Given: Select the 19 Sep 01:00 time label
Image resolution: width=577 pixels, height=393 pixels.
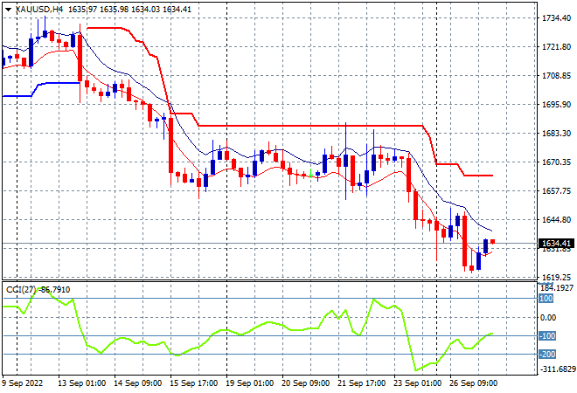Looking at the screenshot, I should point(249,383).
